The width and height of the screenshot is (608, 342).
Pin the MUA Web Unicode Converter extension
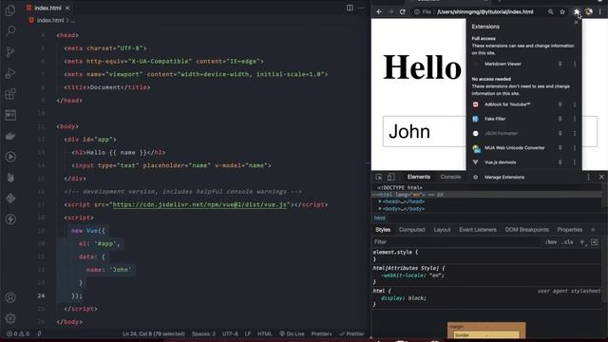[x=560, y=148]
